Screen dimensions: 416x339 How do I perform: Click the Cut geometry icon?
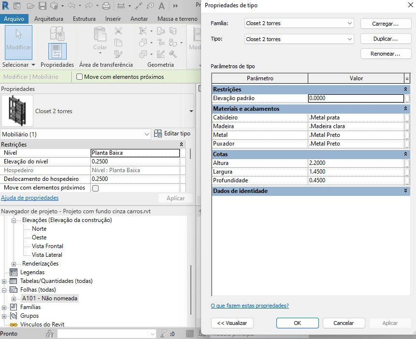click(x=143, y=43)
